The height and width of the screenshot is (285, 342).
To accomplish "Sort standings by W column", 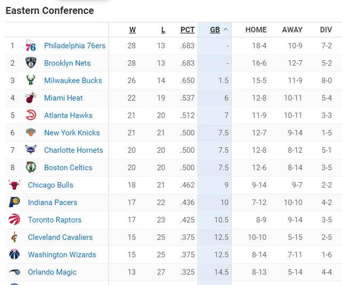I will click(x=132, y=30).
